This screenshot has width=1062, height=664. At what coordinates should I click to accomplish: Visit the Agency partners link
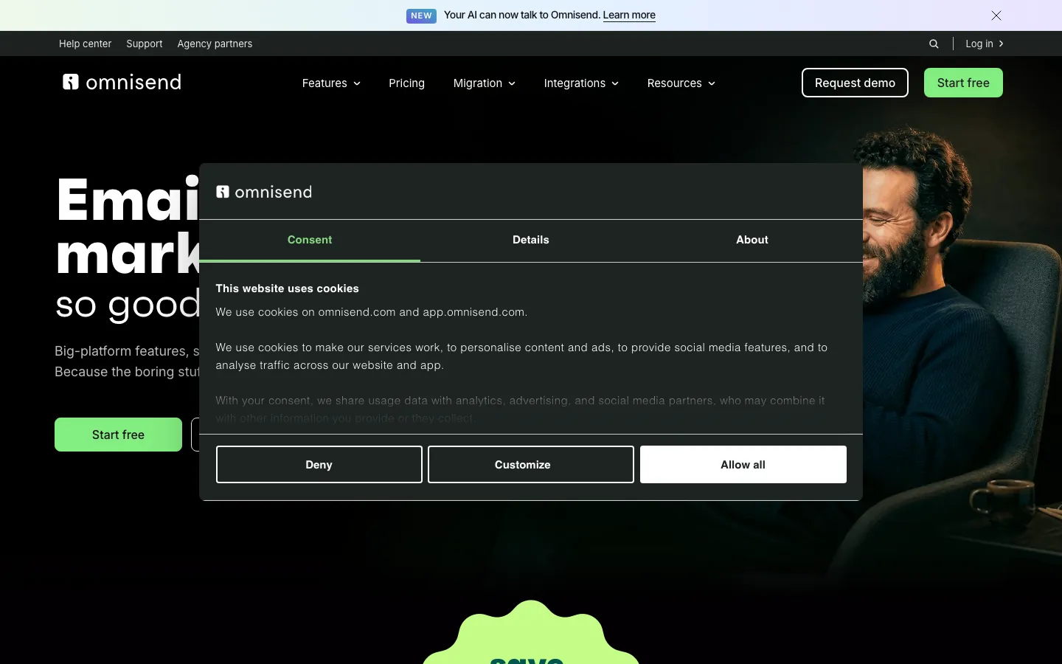coord(215,44)
